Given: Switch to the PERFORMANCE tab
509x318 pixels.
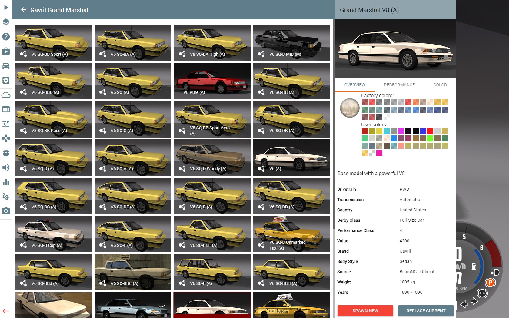Looking at the screenshot, I should pyautogui.click(x=399, y=85).
